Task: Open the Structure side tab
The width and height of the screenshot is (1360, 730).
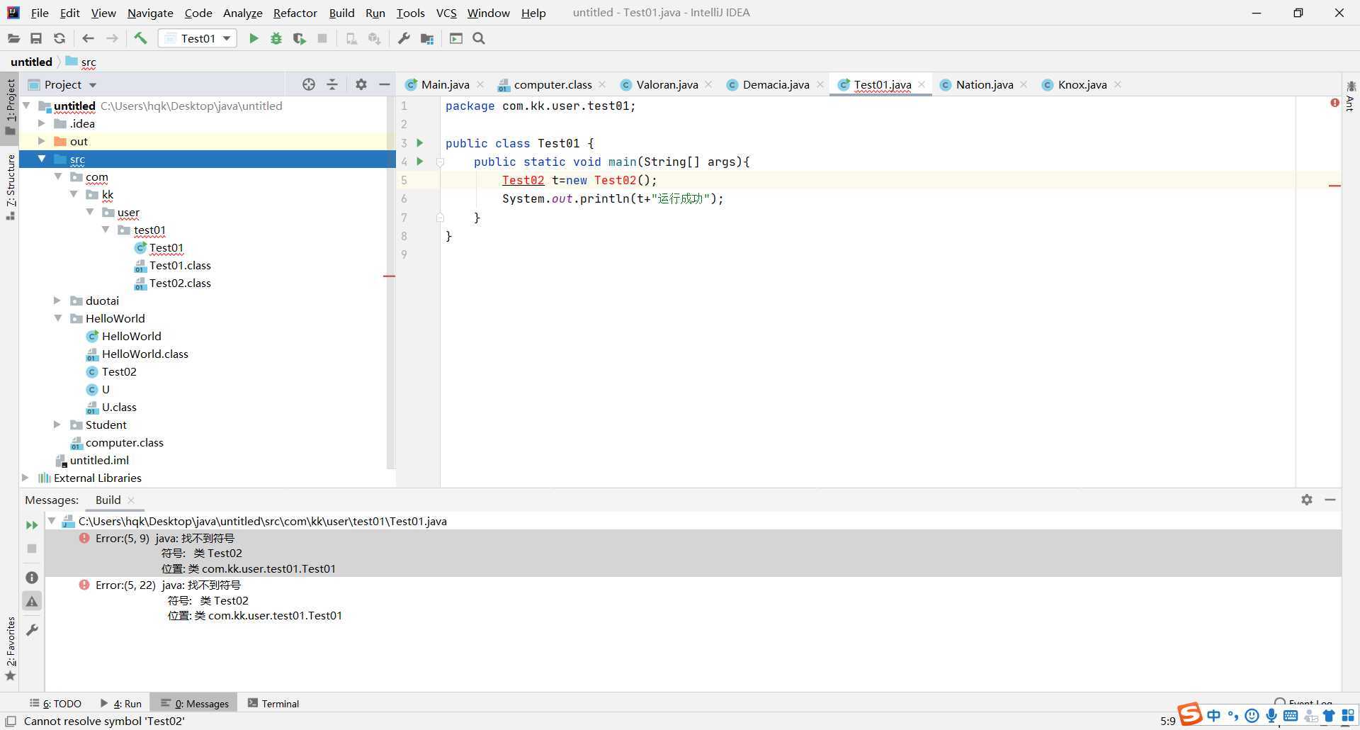Action: 10,186
